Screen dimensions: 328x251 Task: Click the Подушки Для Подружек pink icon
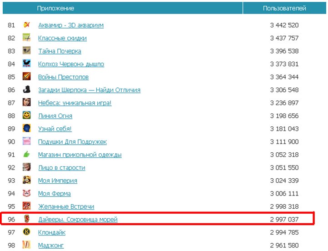coord(26,141)
